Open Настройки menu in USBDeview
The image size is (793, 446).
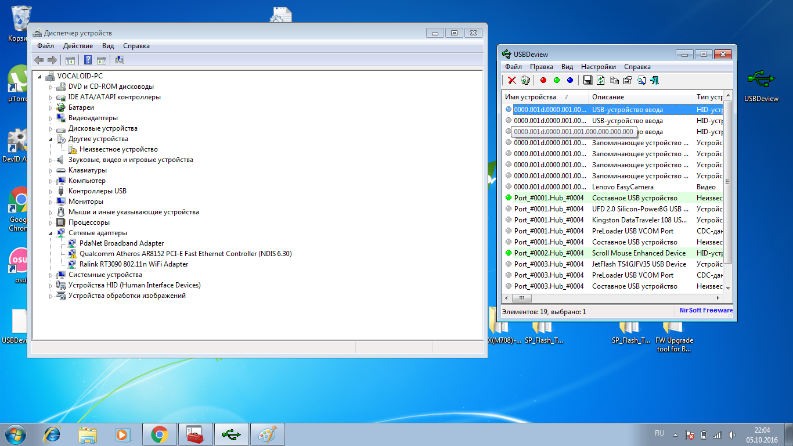tap(598, 67)
